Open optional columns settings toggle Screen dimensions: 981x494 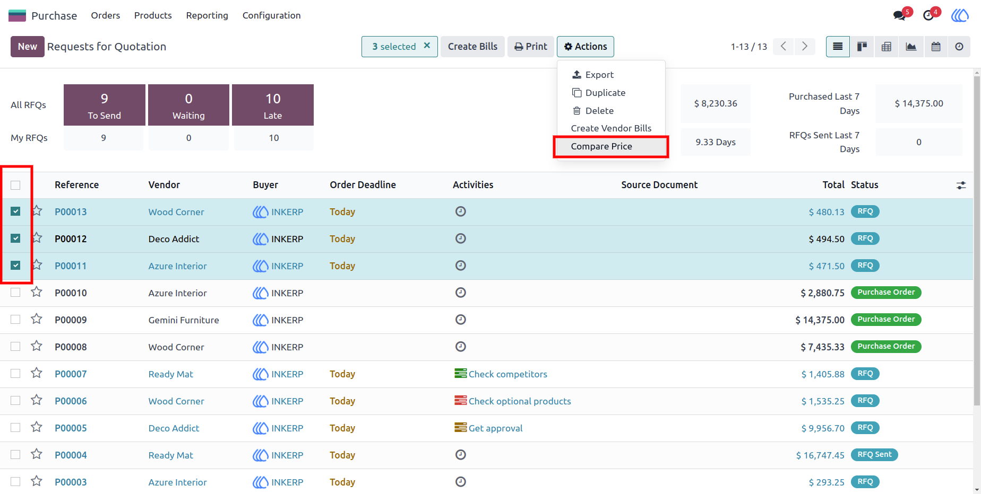(x=961, y=186)
